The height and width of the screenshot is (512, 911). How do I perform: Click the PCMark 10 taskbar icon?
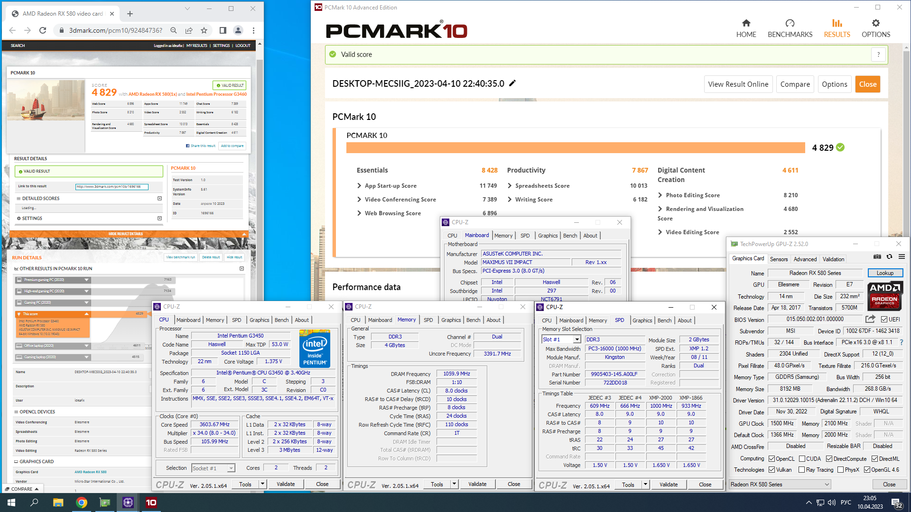(151, 503)
